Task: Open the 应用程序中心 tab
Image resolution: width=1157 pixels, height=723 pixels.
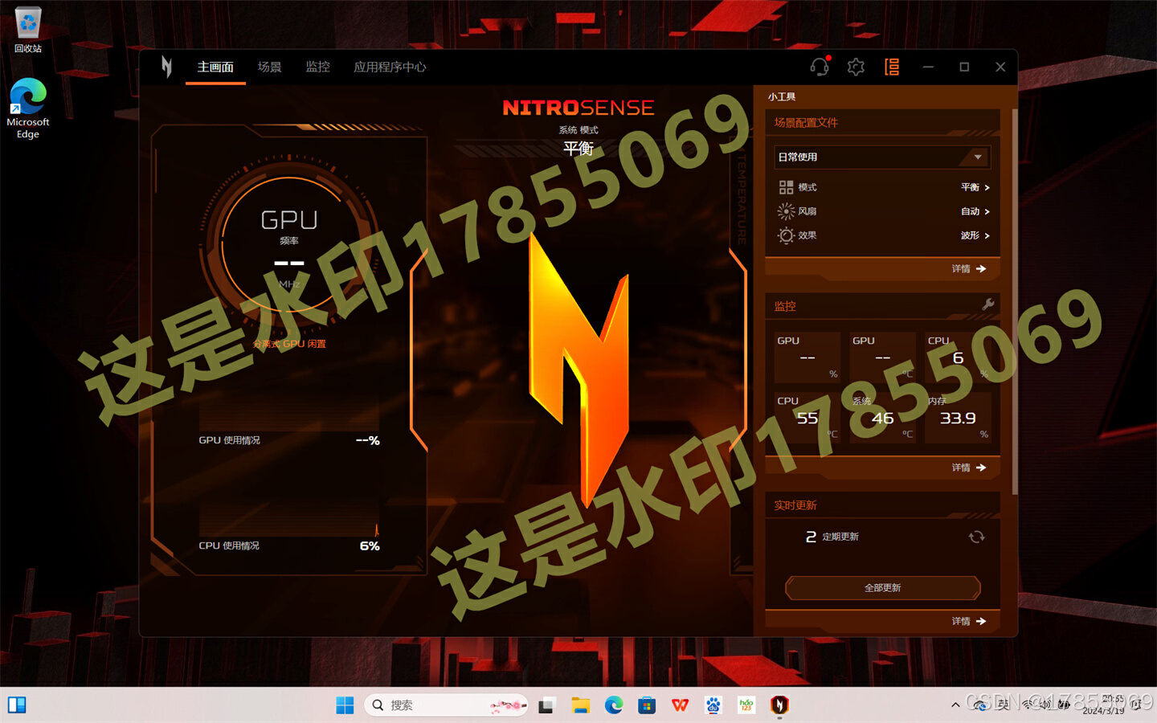Action: 390,67
